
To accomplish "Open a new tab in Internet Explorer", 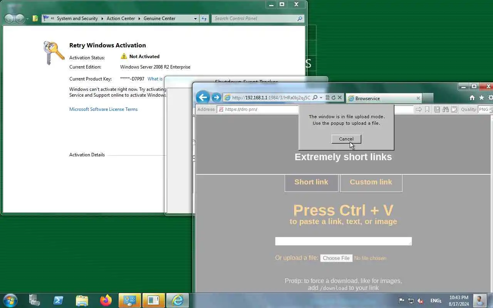I will point(428,98).
